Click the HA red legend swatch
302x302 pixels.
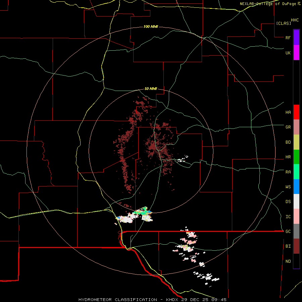tap(296, 112)
